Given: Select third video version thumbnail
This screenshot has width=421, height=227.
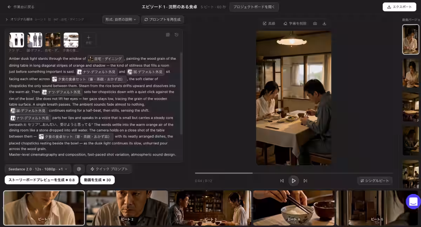Looking at the screenshot, I should 410,107.
